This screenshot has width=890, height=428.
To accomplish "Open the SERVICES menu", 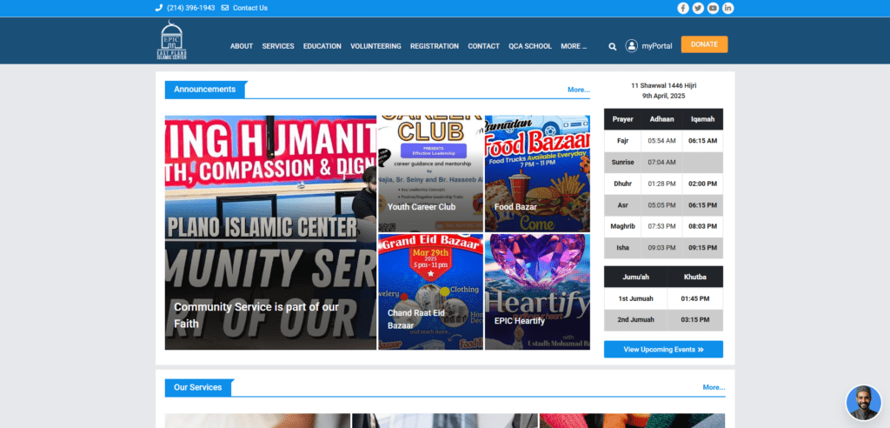I will (x=278, y=46).
